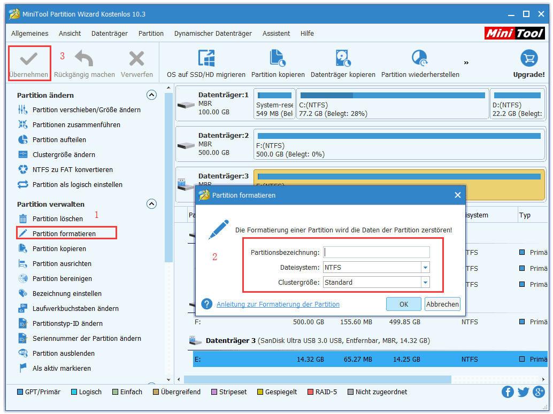Screen dimensions: 553x414
Task: Cancel formatting with Abbrechen button
Action: (x=443, y=304)
